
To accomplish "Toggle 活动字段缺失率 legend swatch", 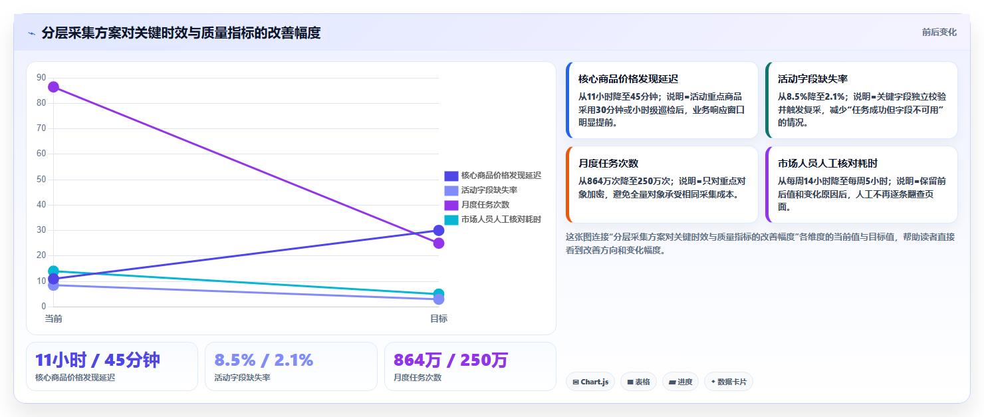I will pos(451,190).
